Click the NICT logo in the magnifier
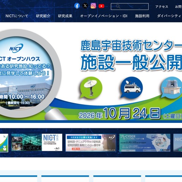 click(16, 48)
